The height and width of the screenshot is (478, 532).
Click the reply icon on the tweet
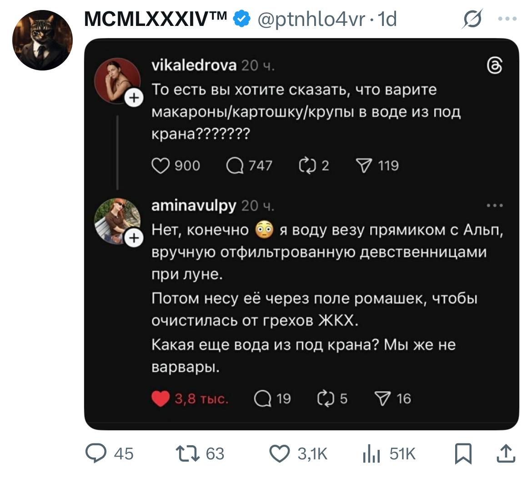(x=95, y=453)
